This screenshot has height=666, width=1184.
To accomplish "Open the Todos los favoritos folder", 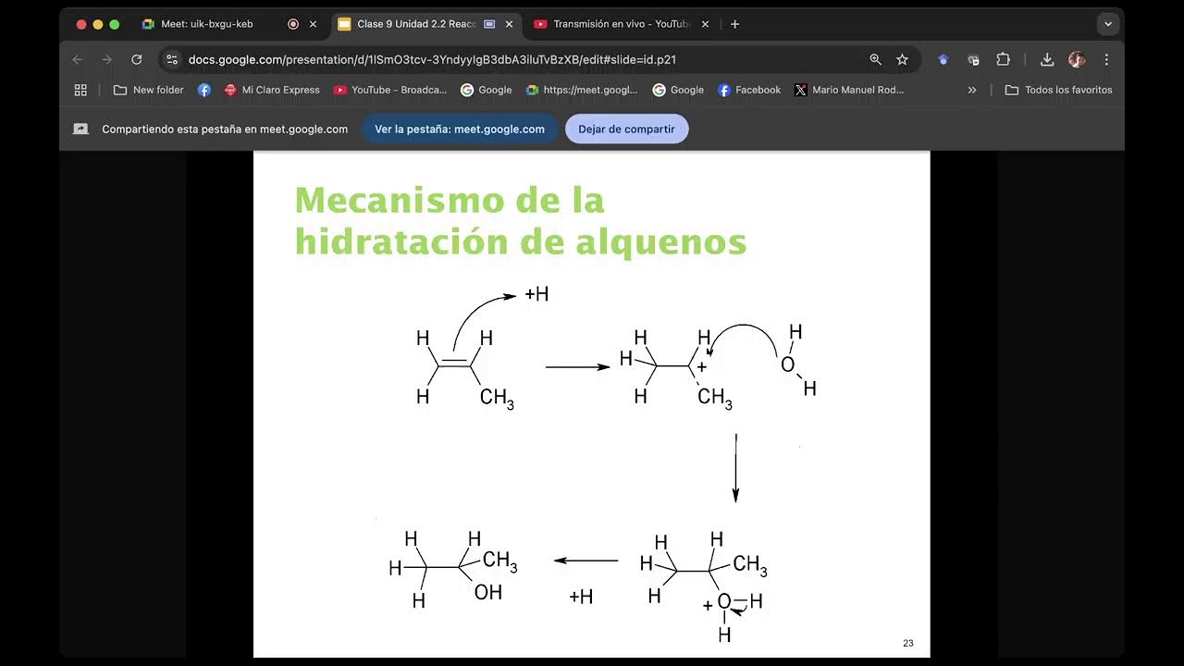I will 1059,90.
